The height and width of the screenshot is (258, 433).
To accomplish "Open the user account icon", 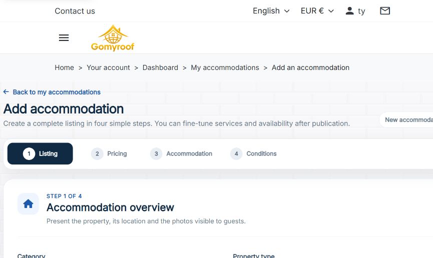I will (349, 11).
